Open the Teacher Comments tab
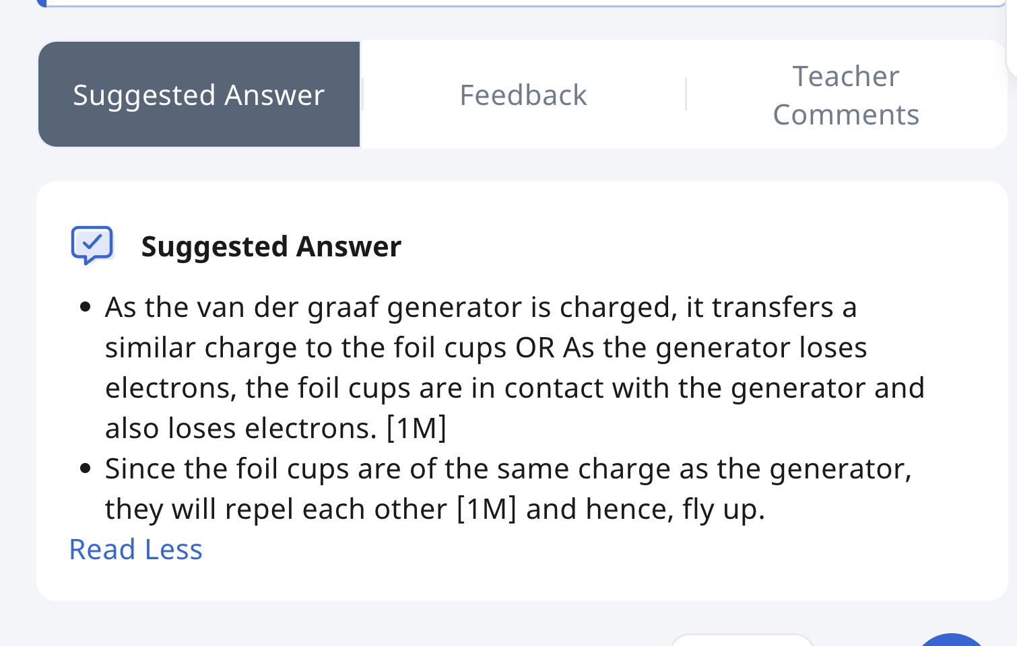This screenshot has width=1017, height=646. click(x=846, y=94)
